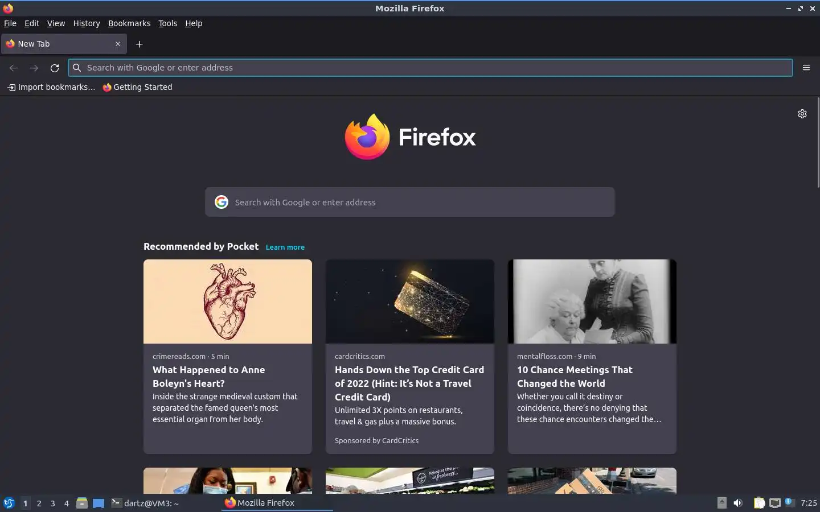
Task: Click the Google logo in the page search box
Action: tap(222, 202)
